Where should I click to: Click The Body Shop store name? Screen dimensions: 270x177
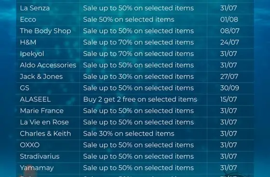click(45, 31)
